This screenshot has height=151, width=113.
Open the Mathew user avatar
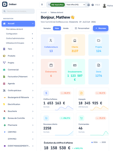tap(104, 6)
